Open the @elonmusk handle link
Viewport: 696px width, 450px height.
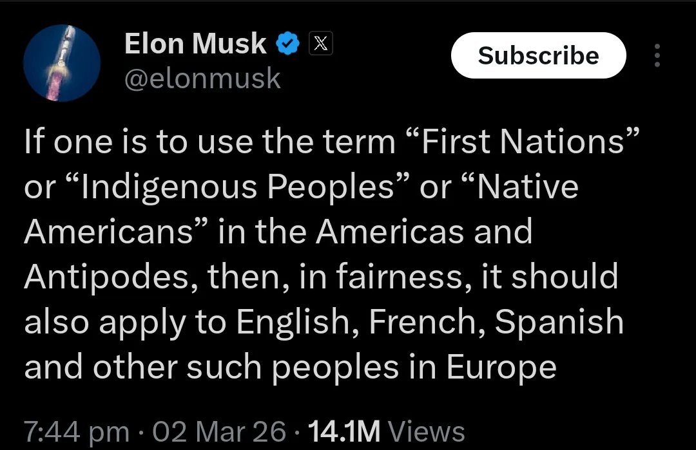(202, 79)
